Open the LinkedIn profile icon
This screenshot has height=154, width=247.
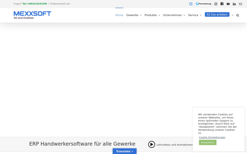(x=234, y=4)
